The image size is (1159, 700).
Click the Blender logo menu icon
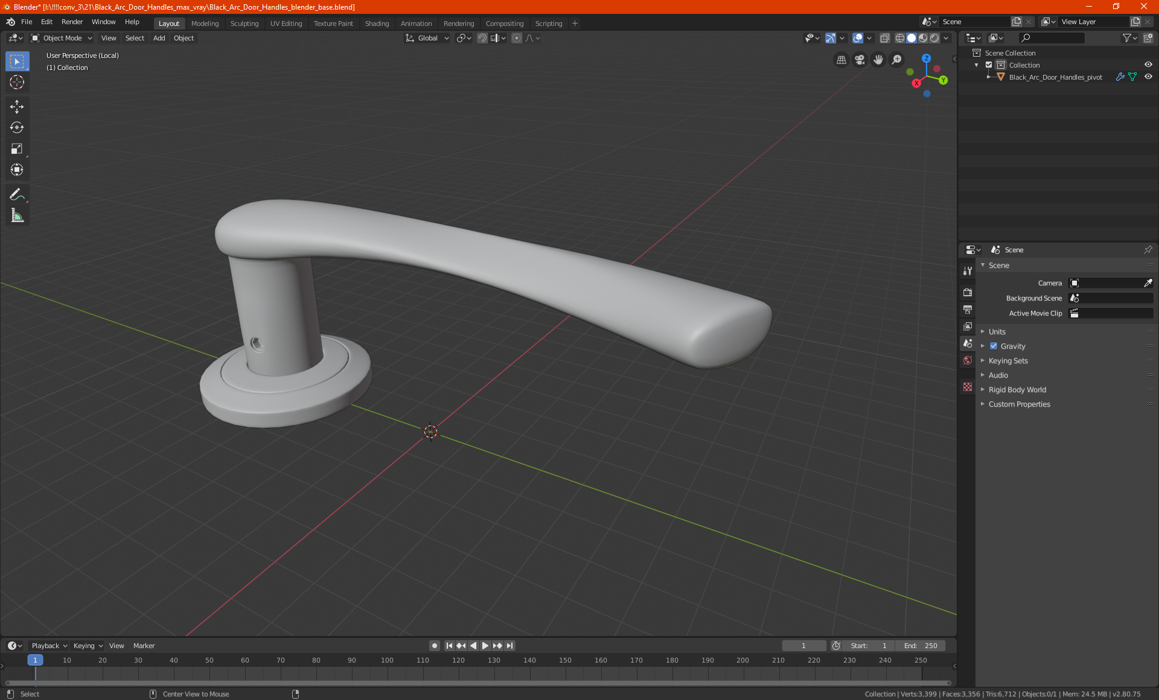[10, 22]
